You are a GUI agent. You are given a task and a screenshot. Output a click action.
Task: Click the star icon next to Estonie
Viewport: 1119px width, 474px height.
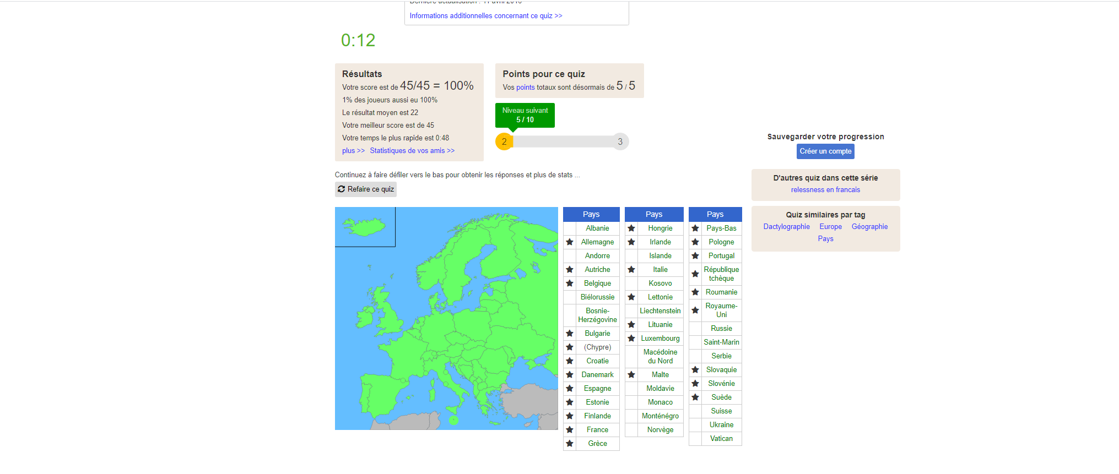(570, 402)
